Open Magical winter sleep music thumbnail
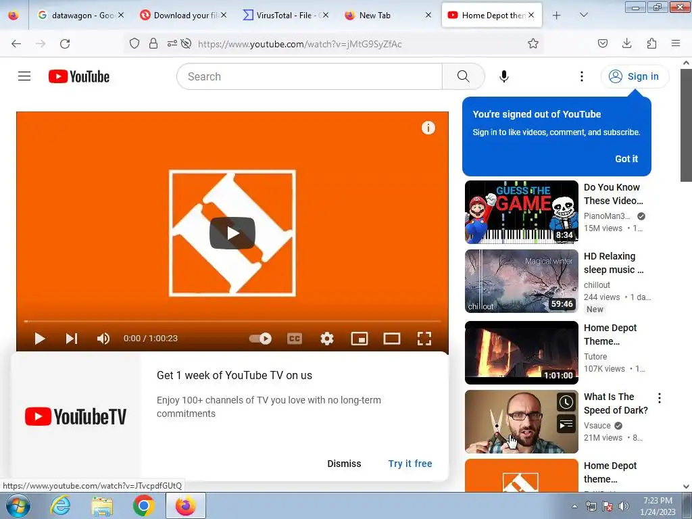 [521, 281]
